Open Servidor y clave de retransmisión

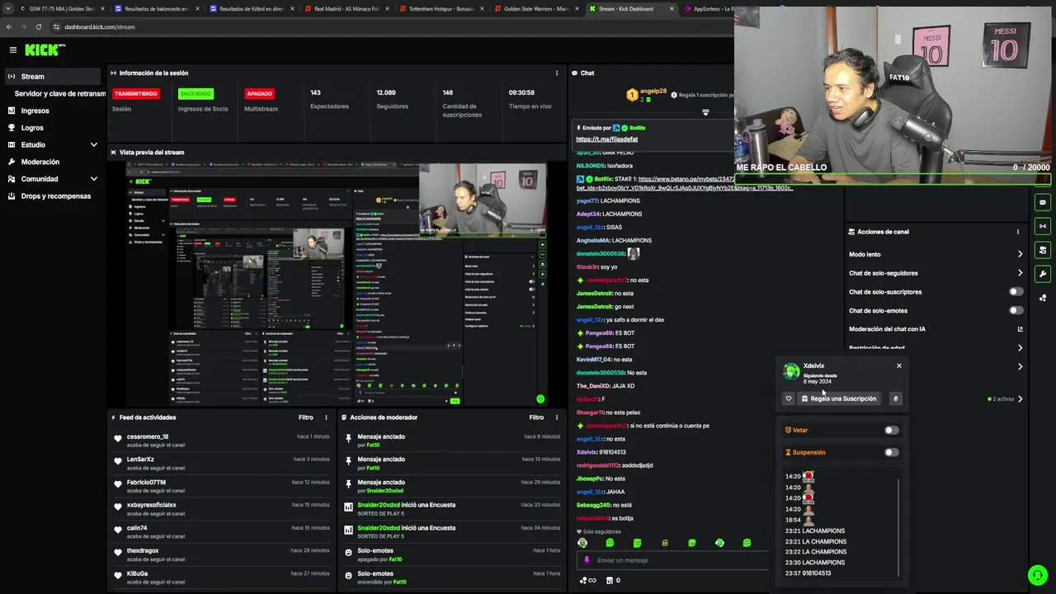point(59,93)
